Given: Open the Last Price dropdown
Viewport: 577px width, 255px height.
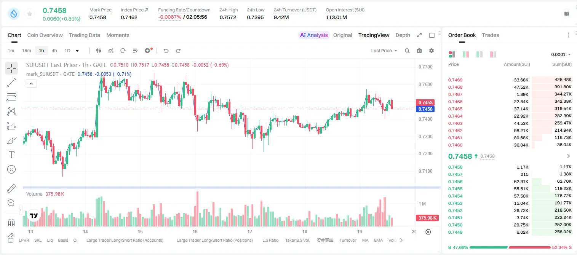Looking at the screenshot, I should pos(384,51).
